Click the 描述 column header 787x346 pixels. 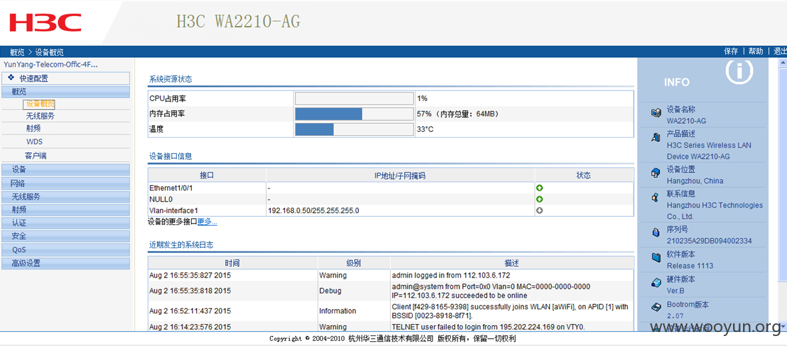point(511,263)
